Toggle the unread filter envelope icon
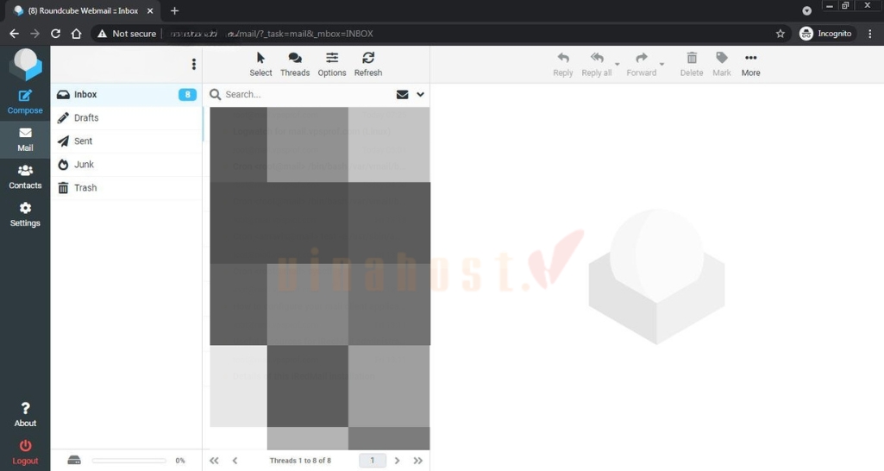 [402, 94]
